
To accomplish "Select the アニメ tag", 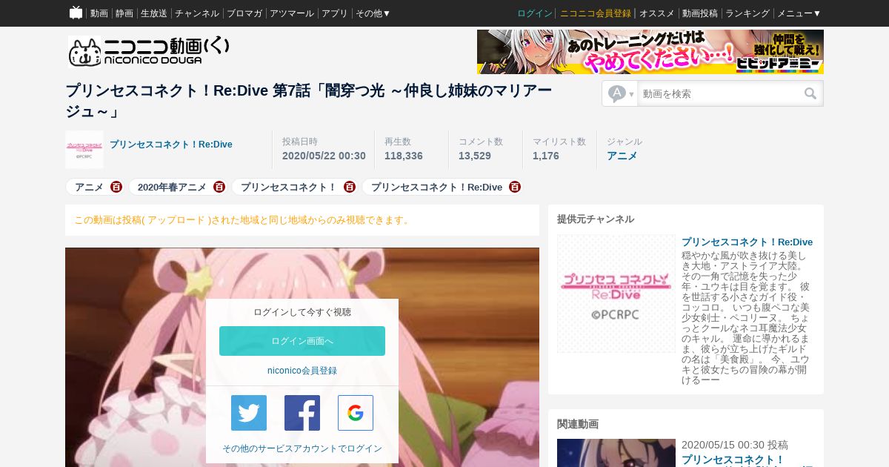I will click(x=89, y=188).
